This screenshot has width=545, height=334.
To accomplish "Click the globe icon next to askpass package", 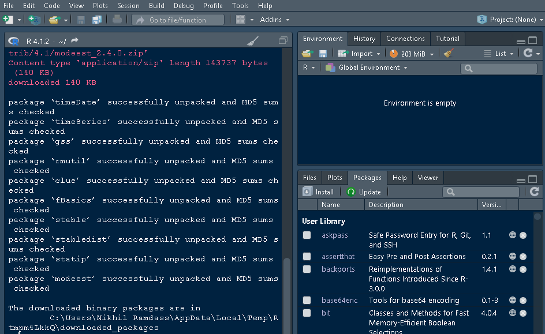I will click(x=512, y=235).
